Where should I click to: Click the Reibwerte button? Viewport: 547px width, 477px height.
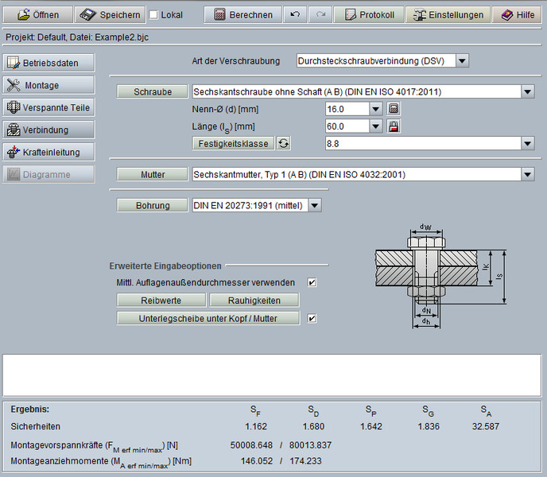tap(161, 300)
